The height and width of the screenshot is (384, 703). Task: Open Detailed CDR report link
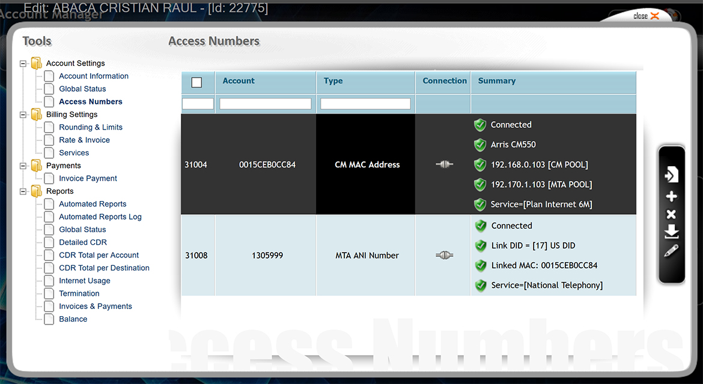(82, 242)
